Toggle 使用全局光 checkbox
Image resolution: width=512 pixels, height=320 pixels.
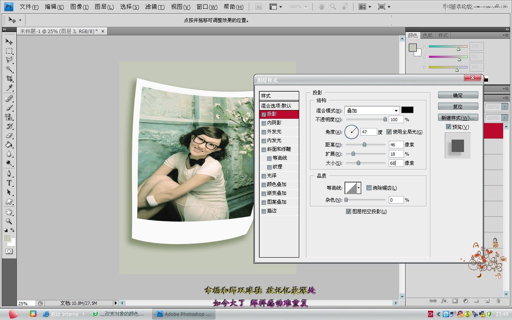pos(389,132)
